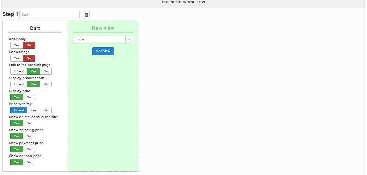
Task: Click the Step 1 label
Action: click(10, 14)
